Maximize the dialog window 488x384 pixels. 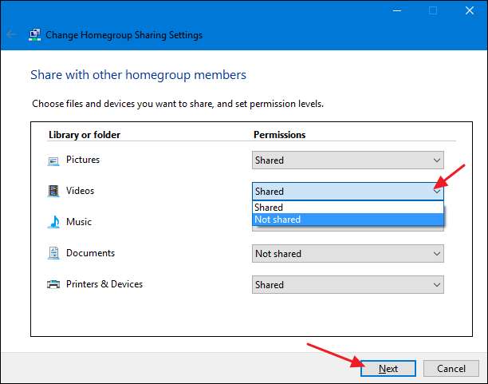click(x=433, y=11)
